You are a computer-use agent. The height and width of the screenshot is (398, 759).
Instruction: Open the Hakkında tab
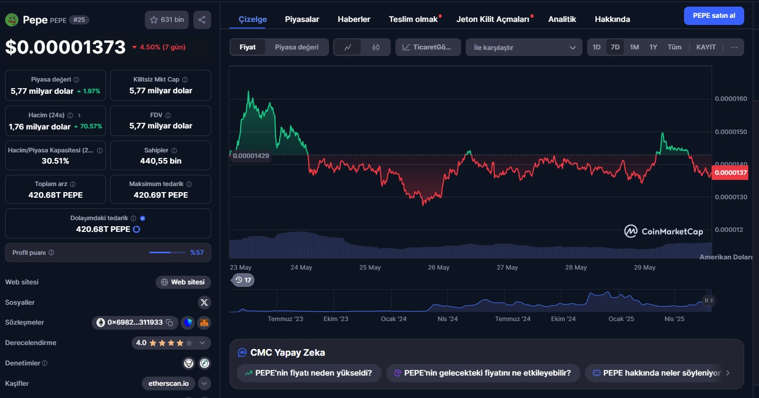tap(612, 19)
